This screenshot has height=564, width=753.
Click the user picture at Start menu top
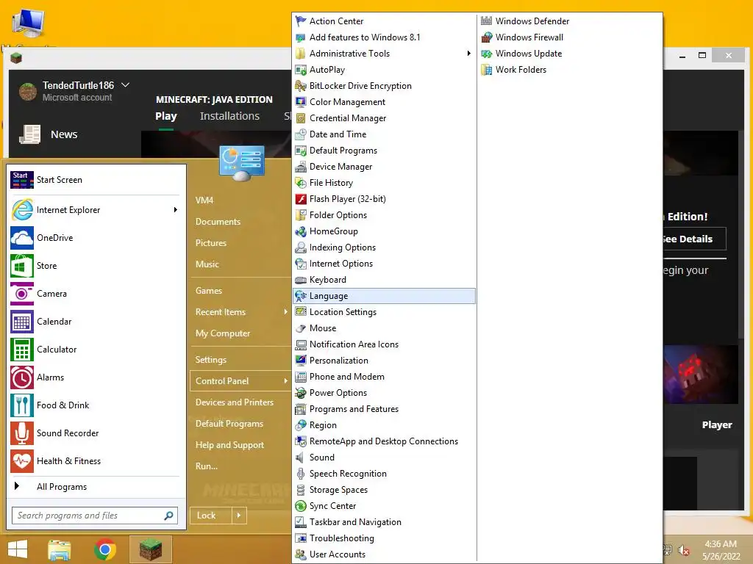(241, 163)
